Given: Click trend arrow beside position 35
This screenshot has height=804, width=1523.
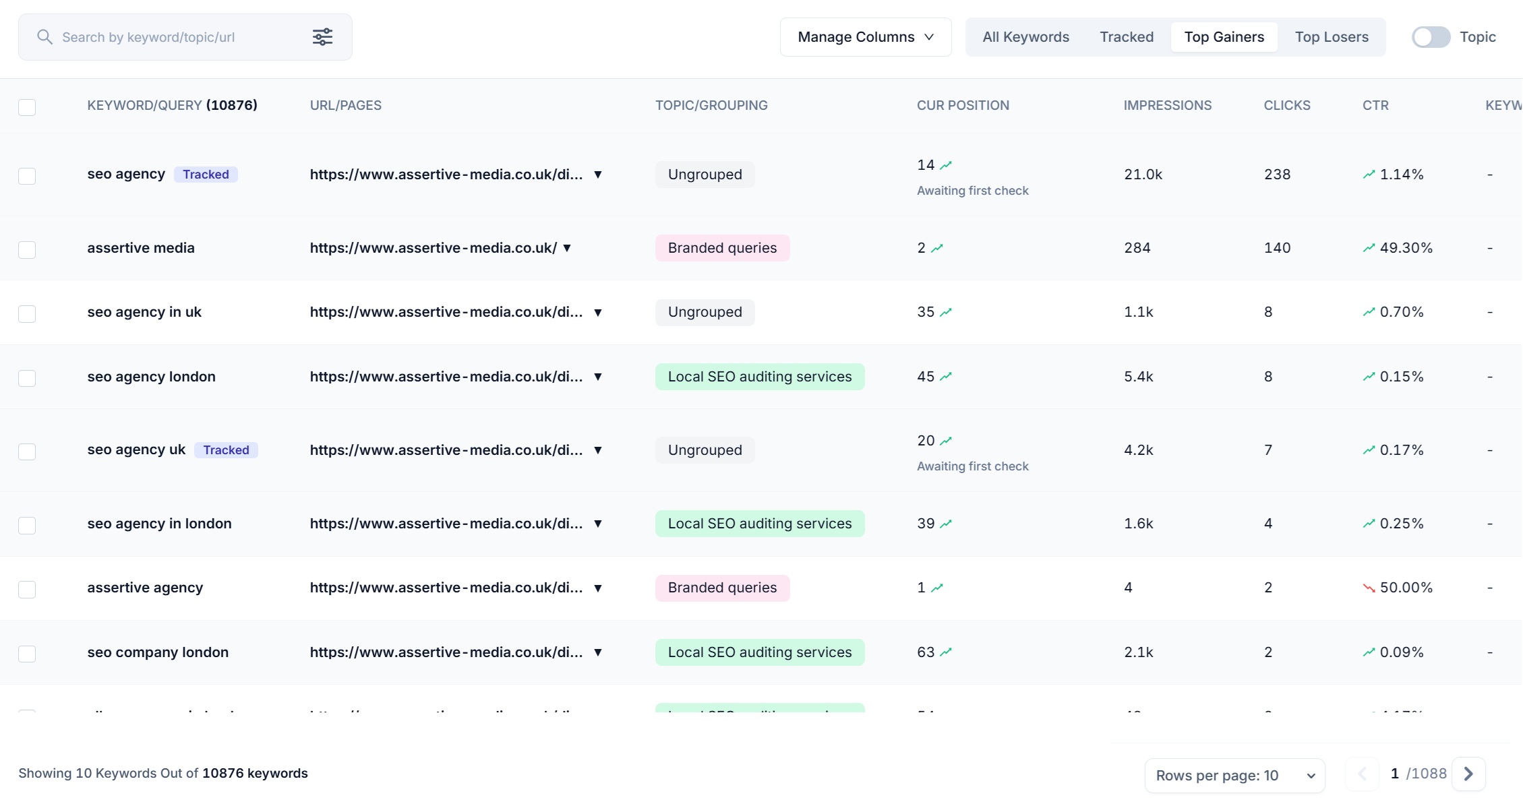Looking at the screenshot, I should point(946,312).
